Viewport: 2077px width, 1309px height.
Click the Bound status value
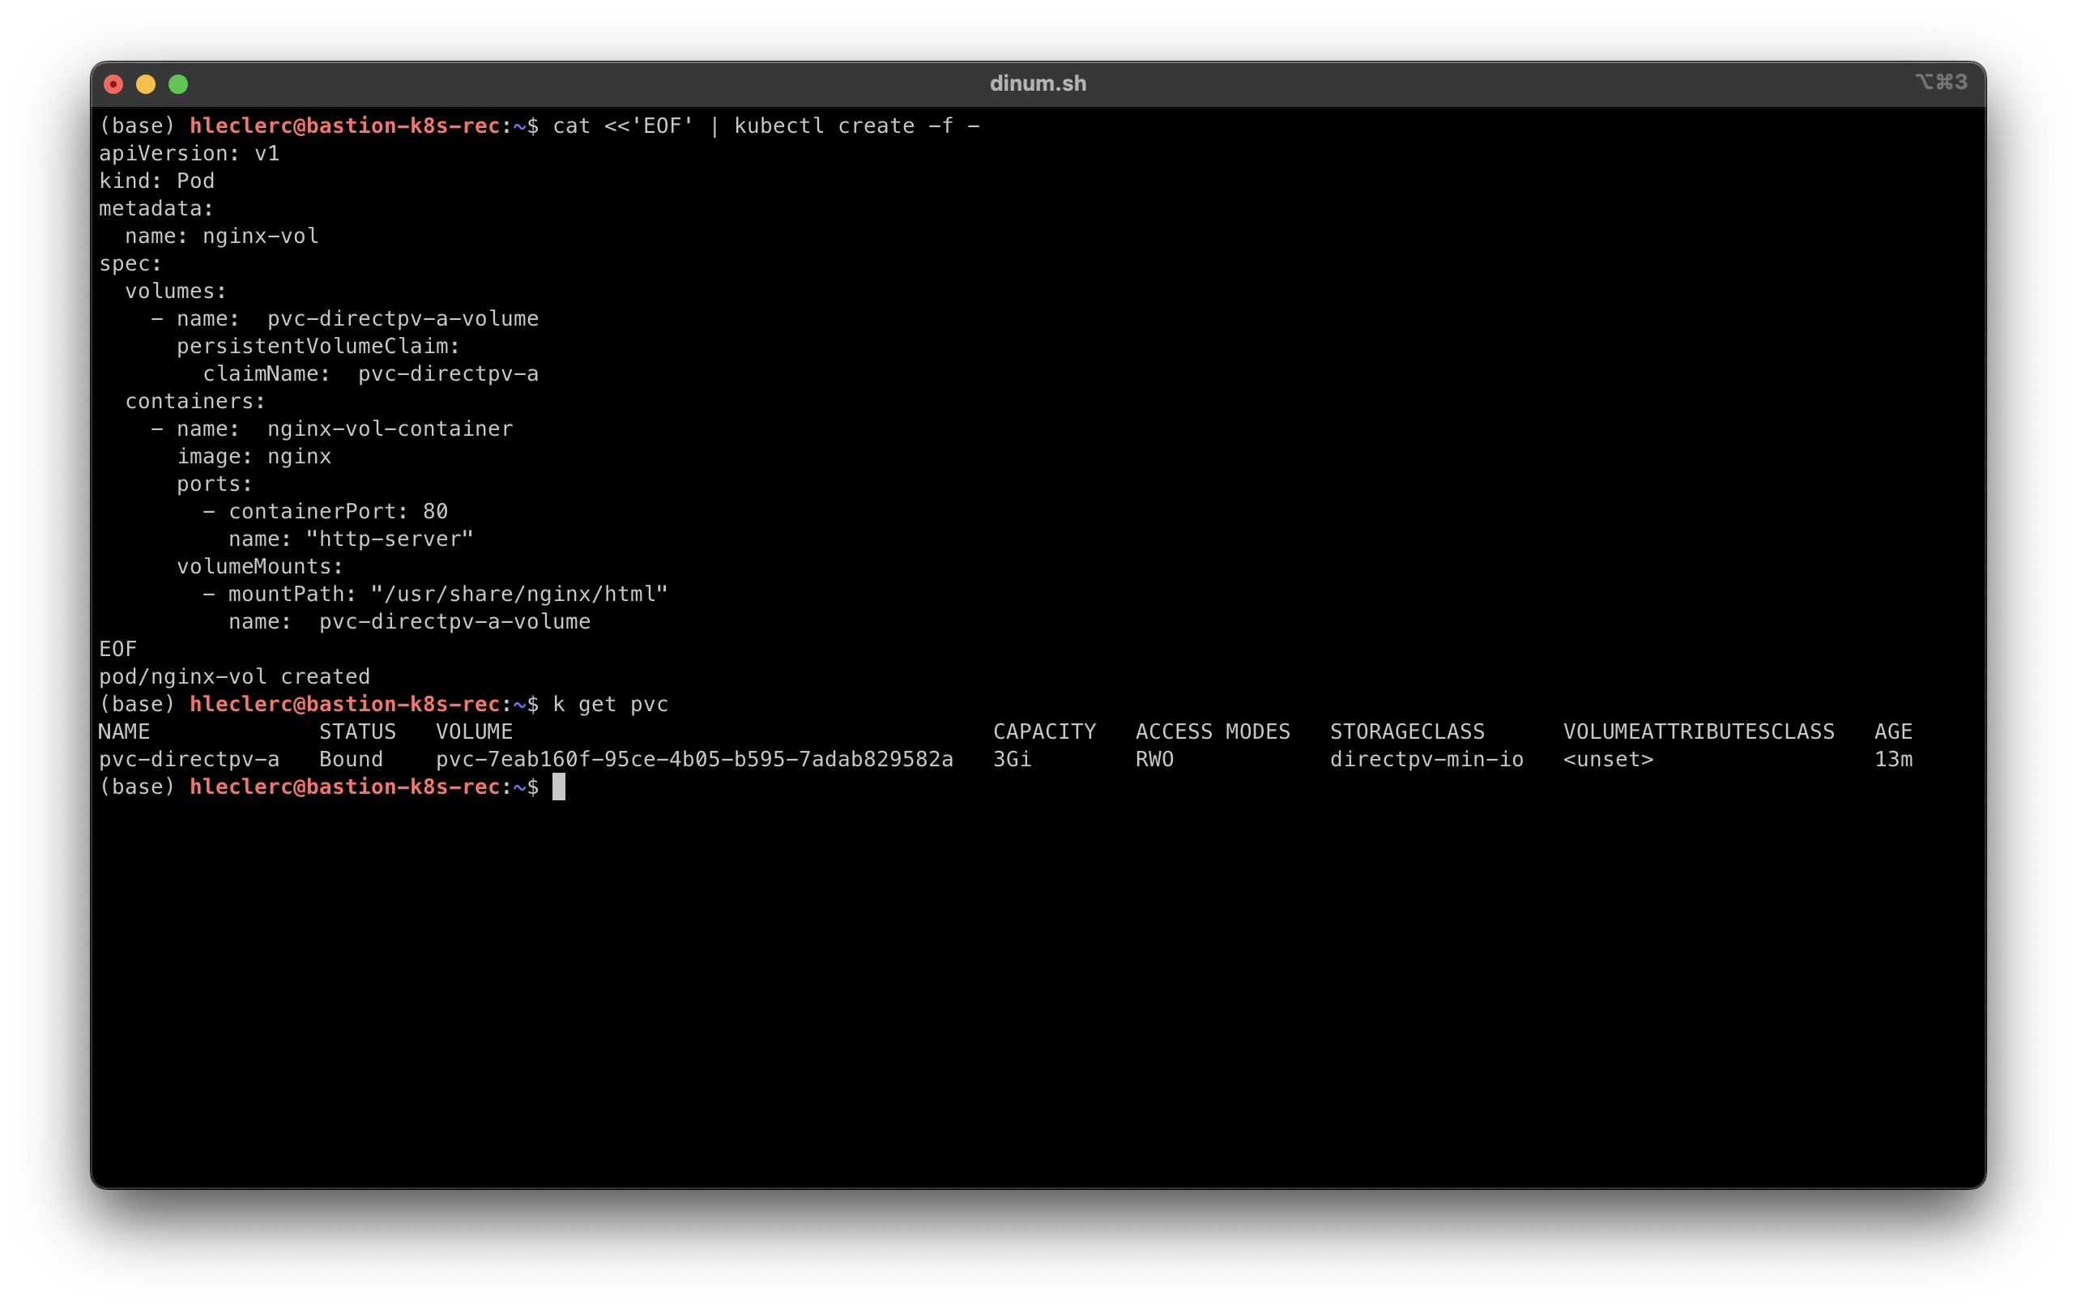(x=351, y=760)
